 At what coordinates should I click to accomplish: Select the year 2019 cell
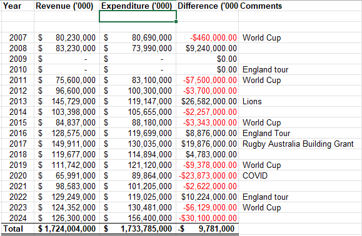pyautogui.click(x=18, y=165)
